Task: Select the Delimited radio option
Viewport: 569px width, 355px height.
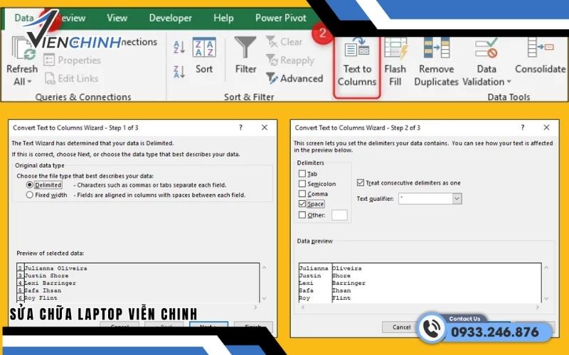Action: coord(30,185)
